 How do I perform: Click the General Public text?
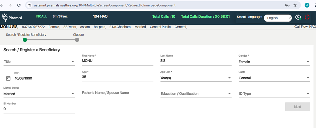coord(160,27)
